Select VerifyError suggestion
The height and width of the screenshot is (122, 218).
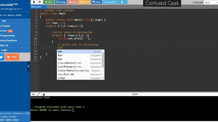[79, 75]
